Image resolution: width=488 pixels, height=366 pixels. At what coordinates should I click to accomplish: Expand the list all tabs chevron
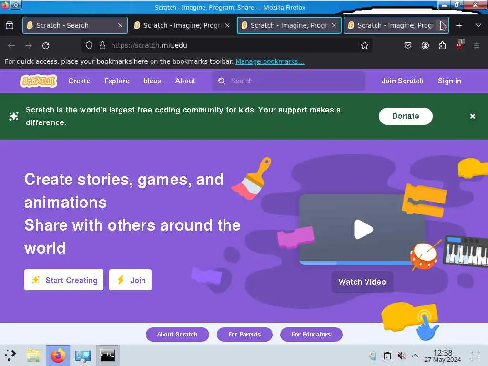click(x=478, y=25)
